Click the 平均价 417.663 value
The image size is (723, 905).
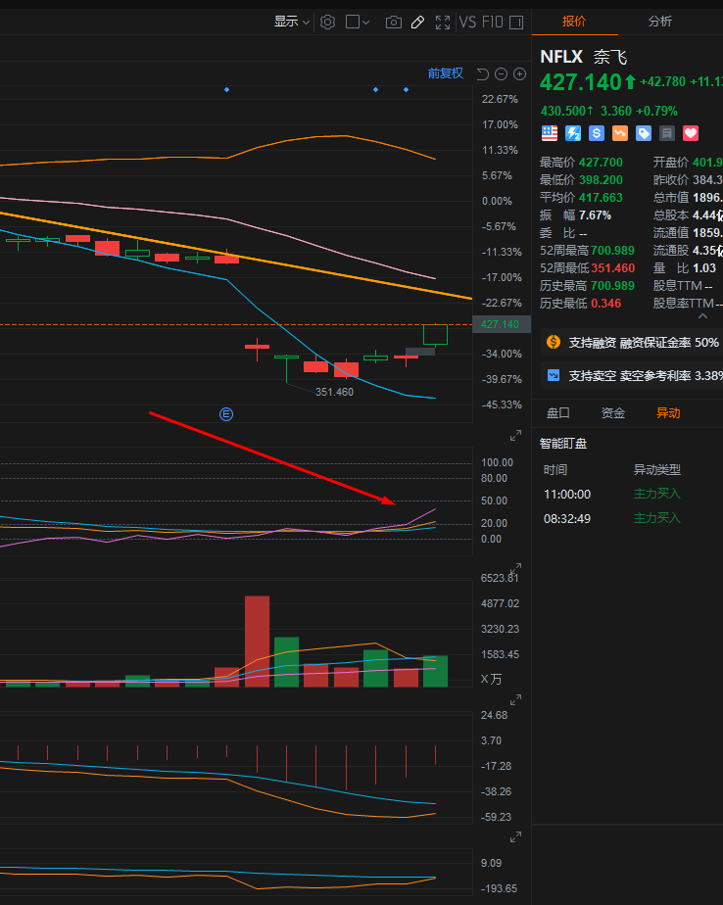601,198
